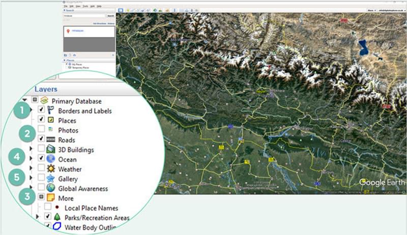Image resolution: width=407 pixels, height=235 pixels.
Task: Click the 3D Buildings layer icon
Action: click(51, 150)
